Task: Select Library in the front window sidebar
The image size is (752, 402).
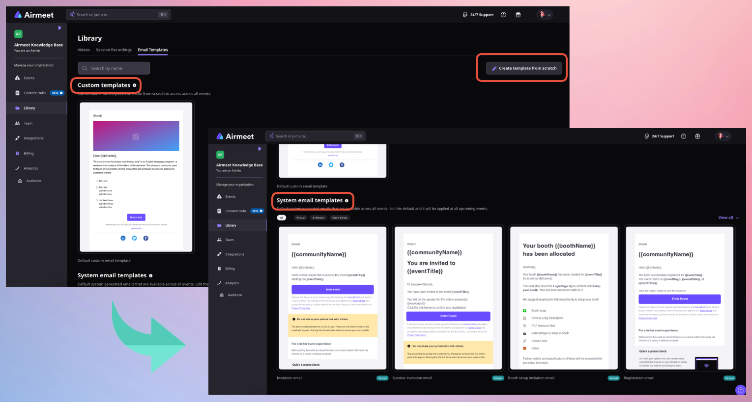Action: (x=237, y=225)
